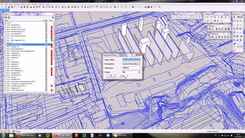Click green color swatch of 4011 Teig layer
Viewport: 245px width, 138px height.
coord(52,40)
